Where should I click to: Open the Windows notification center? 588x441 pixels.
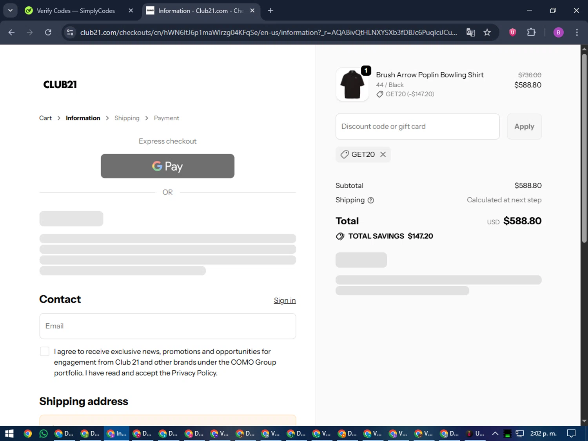click(x=572, y=434)
